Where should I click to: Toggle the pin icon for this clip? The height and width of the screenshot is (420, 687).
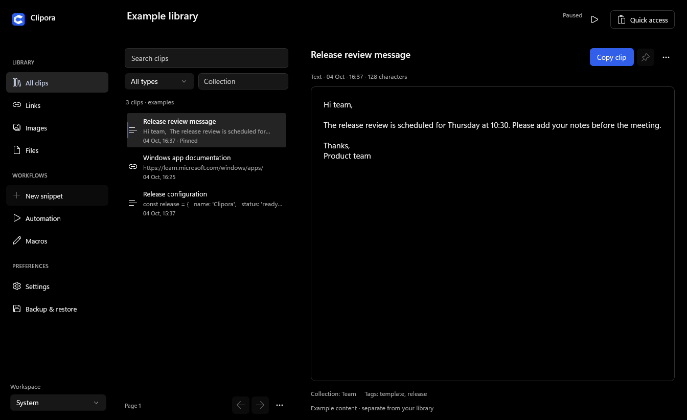pos(646,57)
